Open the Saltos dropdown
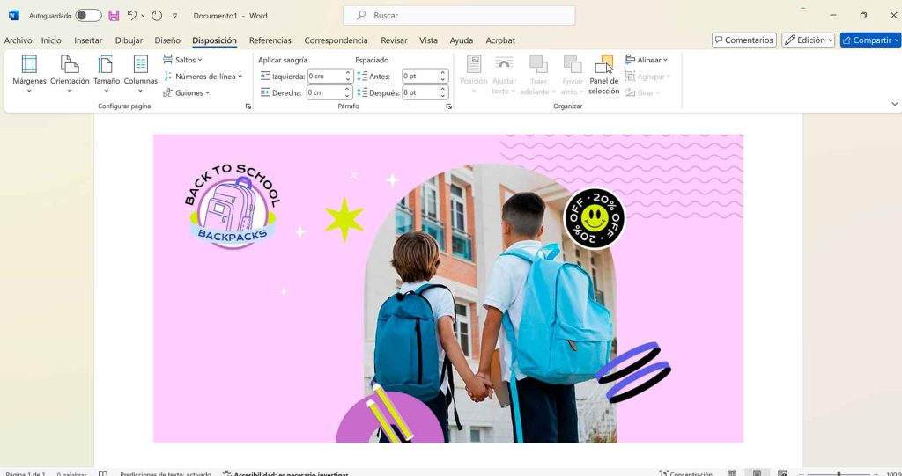 point(183,60)
